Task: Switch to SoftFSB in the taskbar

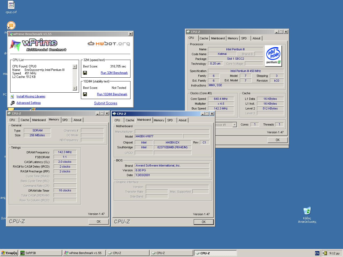Action: tap(40, 253)
